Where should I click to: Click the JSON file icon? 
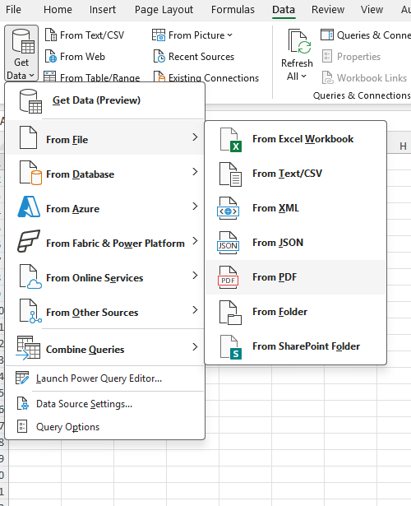point(229,243)
